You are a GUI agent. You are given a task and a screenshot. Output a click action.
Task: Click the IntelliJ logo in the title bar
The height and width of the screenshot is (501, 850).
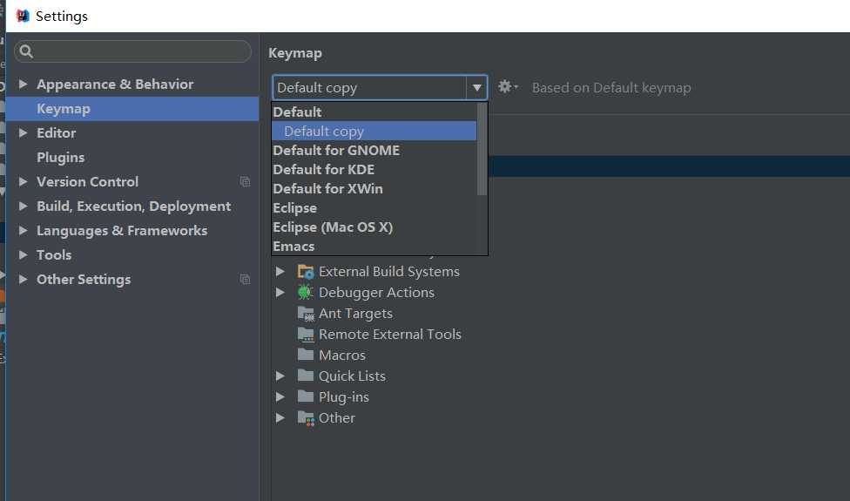click(x=23, y=16)
